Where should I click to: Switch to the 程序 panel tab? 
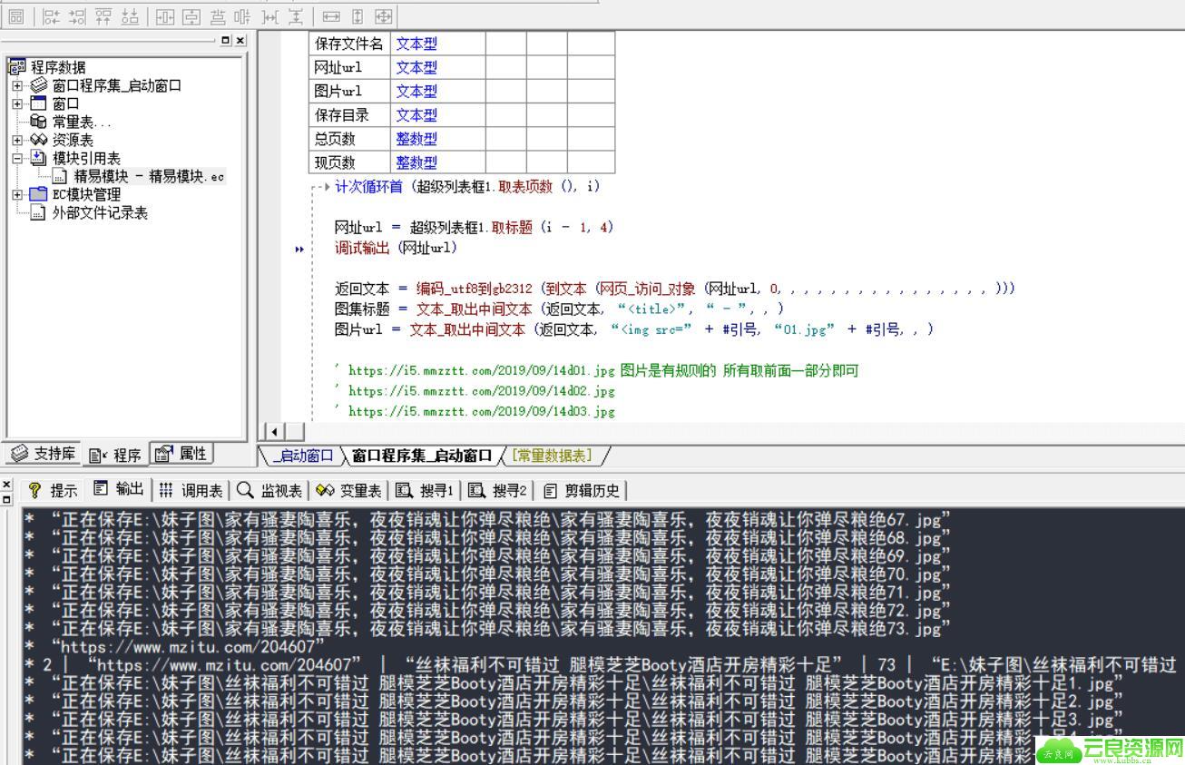tap(115, 455)
